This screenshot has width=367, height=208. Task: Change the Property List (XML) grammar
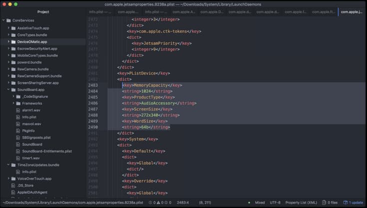click(301, 203)
